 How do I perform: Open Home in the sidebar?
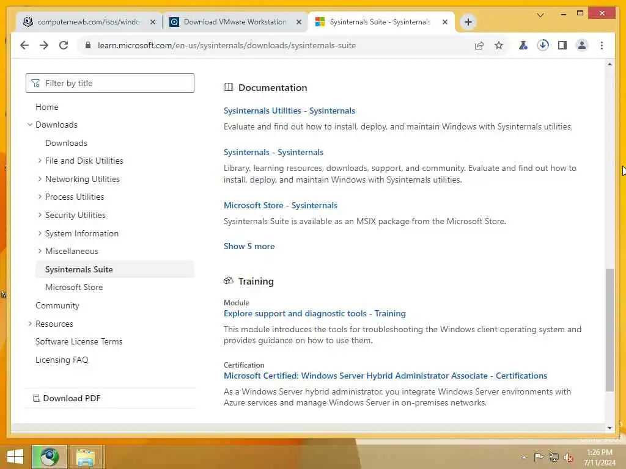46,107
